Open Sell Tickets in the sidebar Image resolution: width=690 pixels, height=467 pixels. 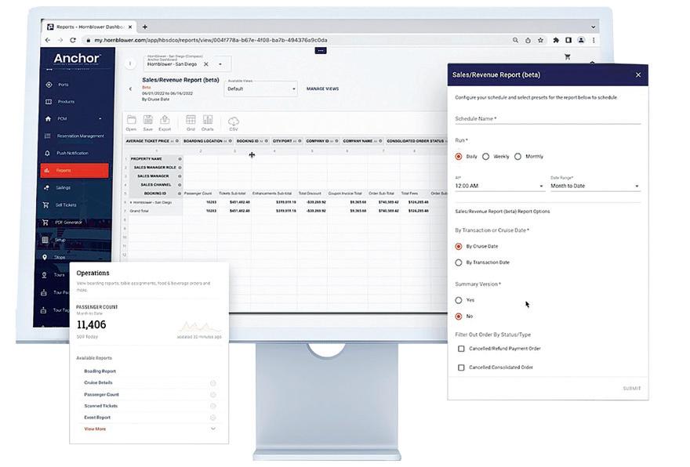pyautogui.click(x=66, y=205)
